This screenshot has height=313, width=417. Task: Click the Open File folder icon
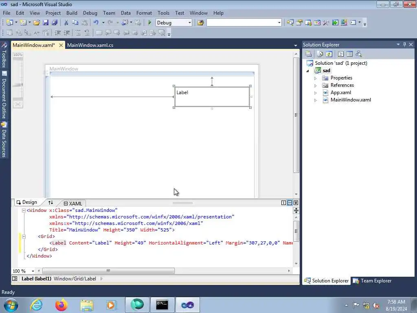click(x=37, y=23)
